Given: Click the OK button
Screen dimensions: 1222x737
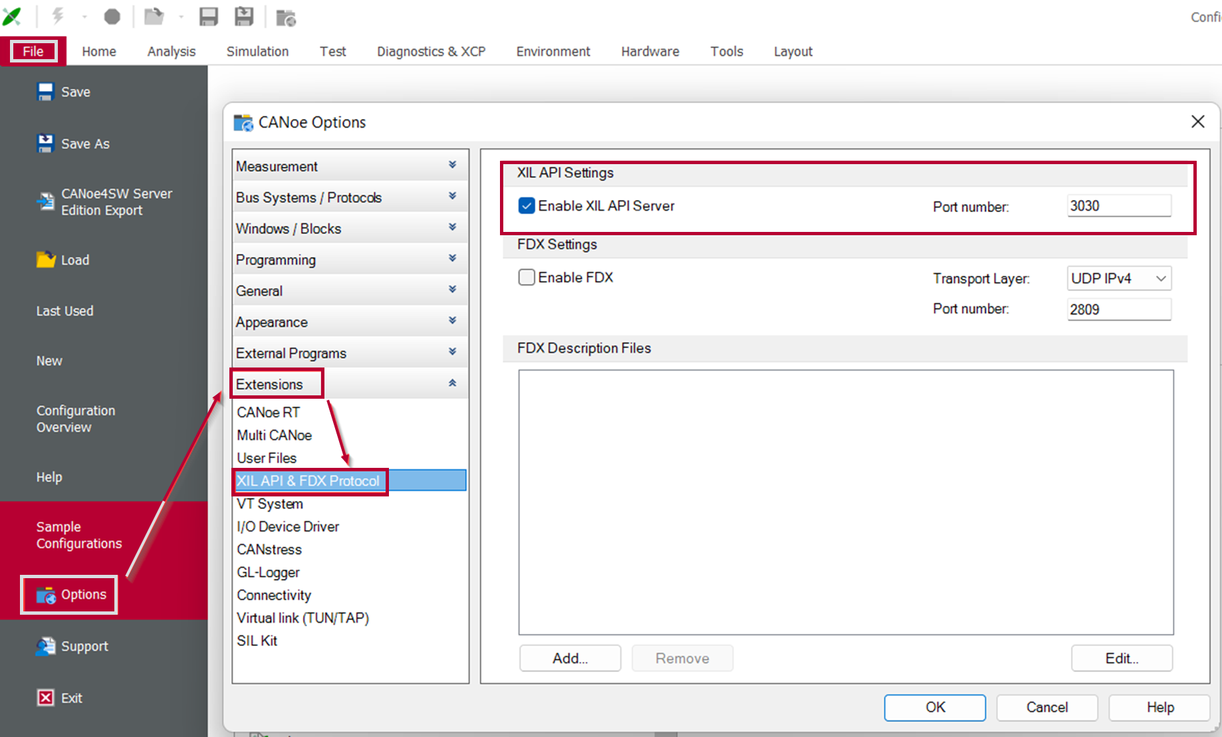Looking at the screenshot, I should [935, 707].
